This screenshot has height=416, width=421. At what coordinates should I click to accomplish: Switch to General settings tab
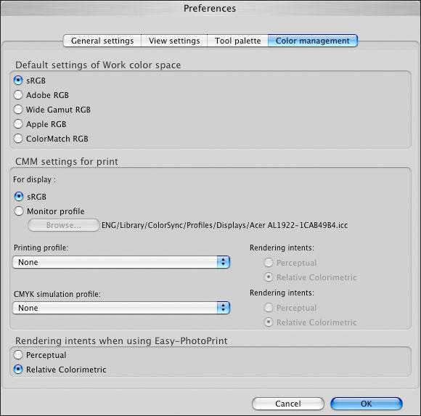(x=102, y=41)
